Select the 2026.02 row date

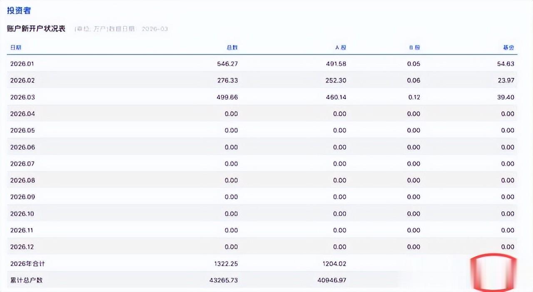(x=22, y=80)
